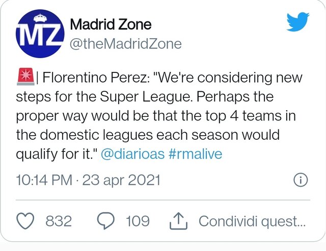Open the Madrid Zone display name
Viewport: 326px width, 251px height.
pos(111,24)
